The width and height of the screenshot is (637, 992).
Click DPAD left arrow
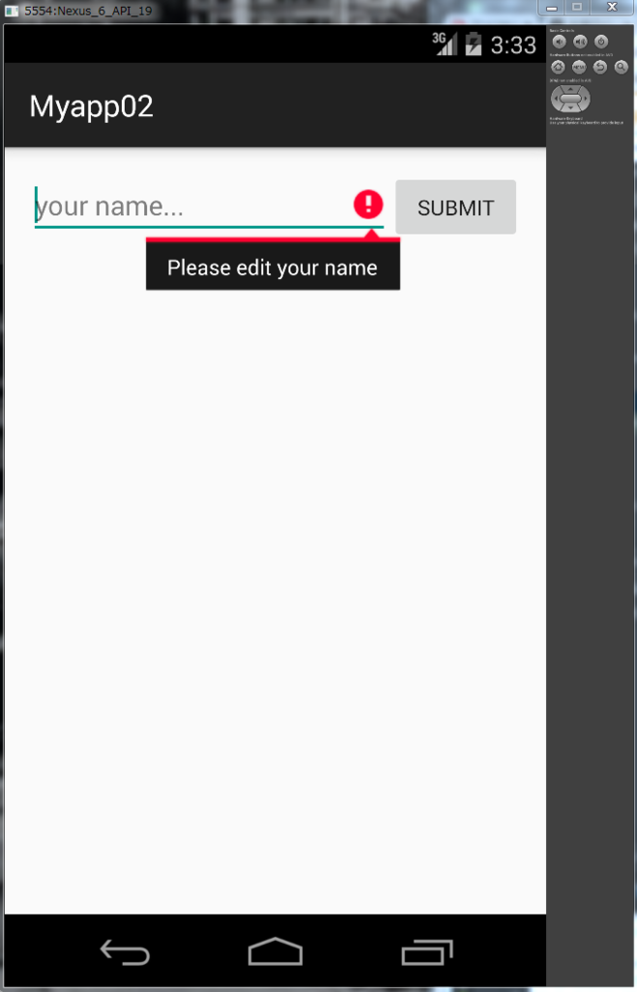[556, 99]
